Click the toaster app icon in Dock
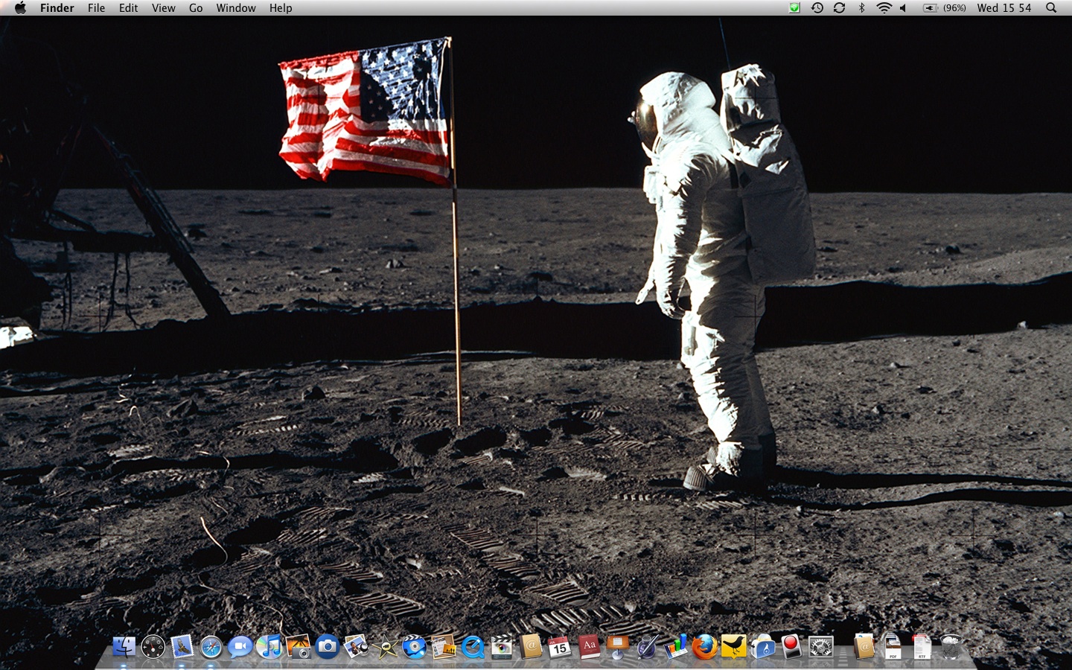The height and width of the screenshot is (670, 1072). click(x=763, y=646)
